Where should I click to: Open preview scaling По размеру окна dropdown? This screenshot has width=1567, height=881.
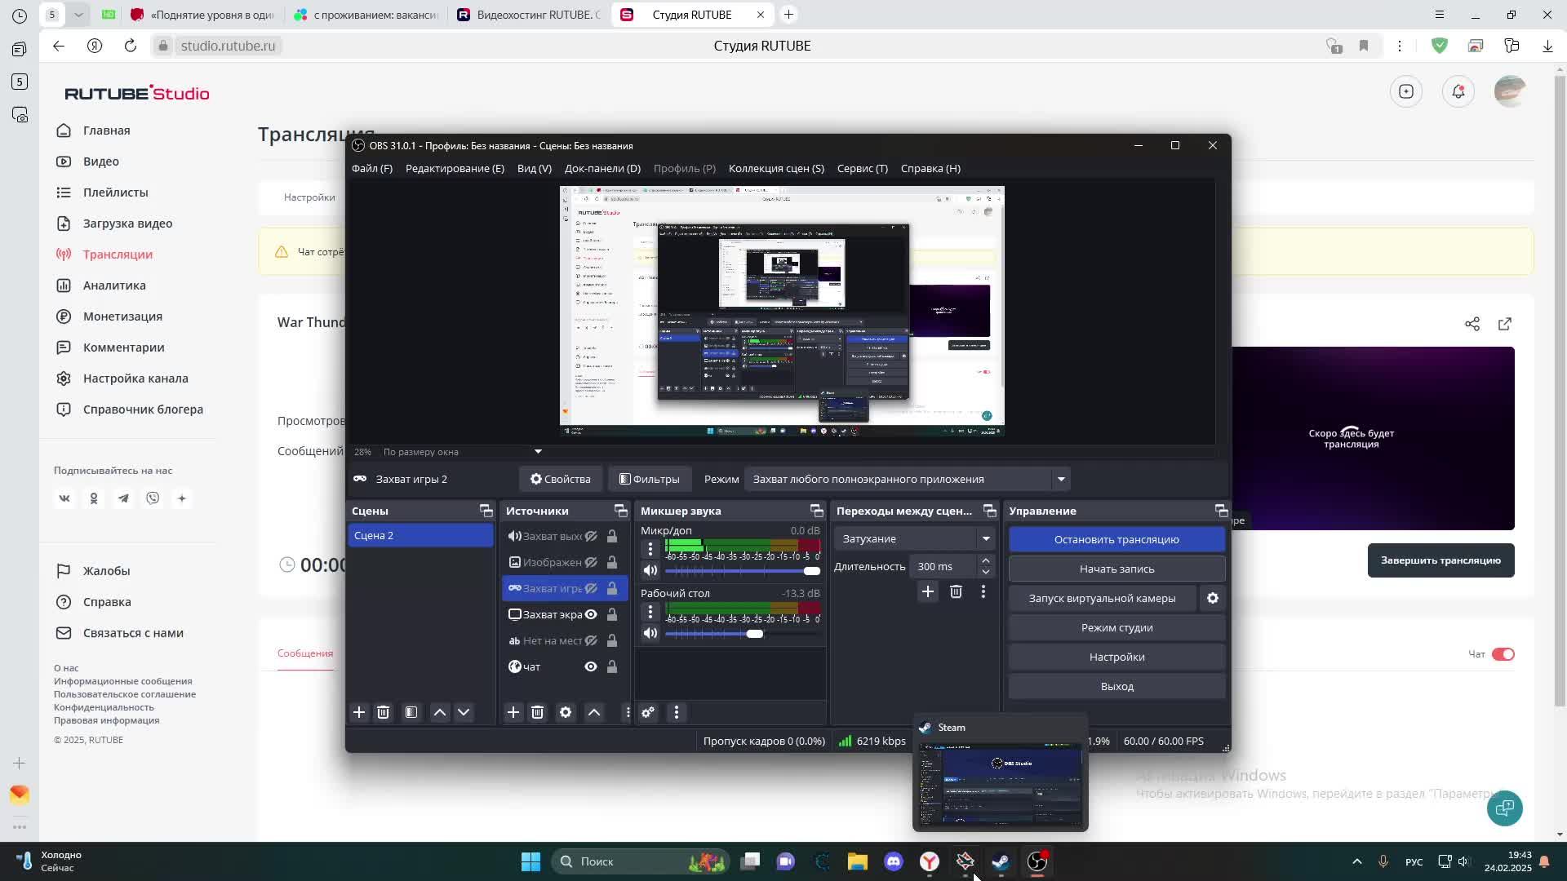pos(538,451)
